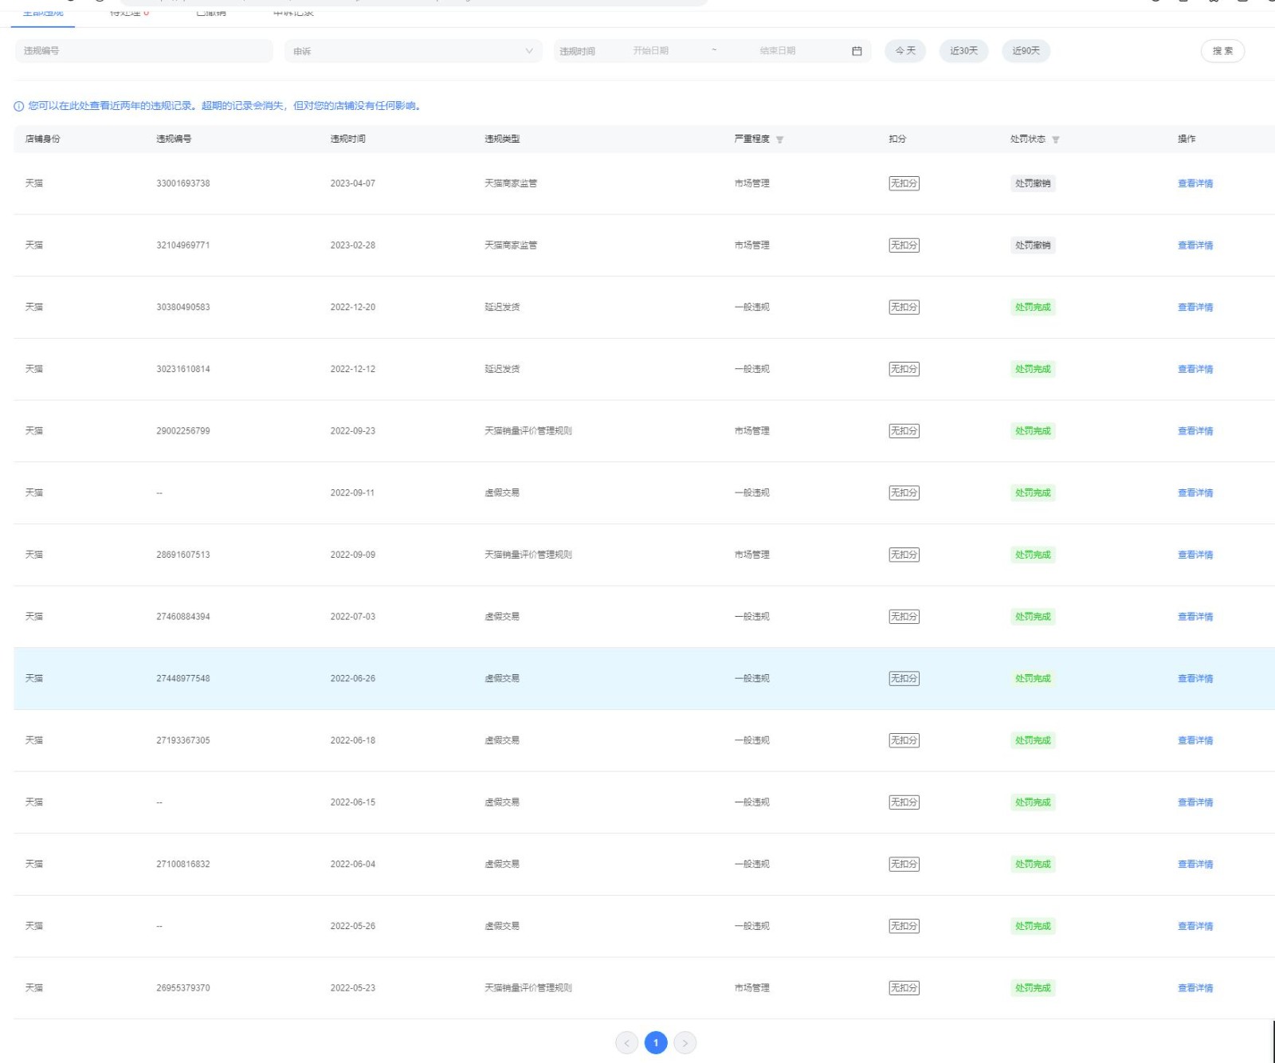
Task: View details for the 2022-06-15 violation
Action: point(1195,802)
